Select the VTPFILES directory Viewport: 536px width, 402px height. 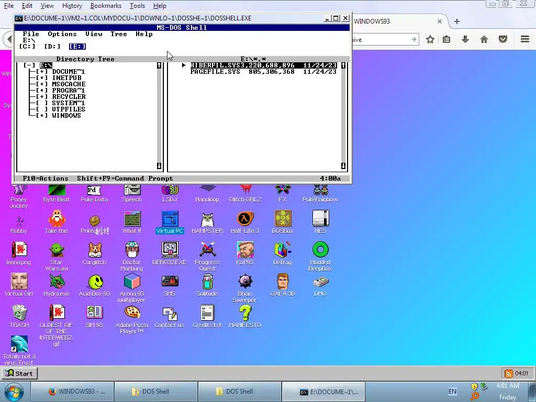69,109
